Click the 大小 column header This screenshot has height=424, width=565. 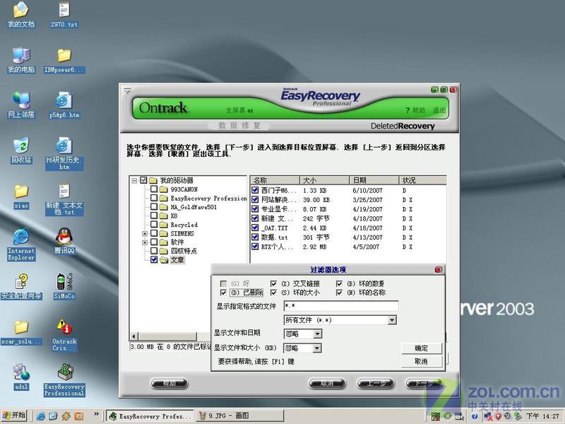click(x=324, y=180)
